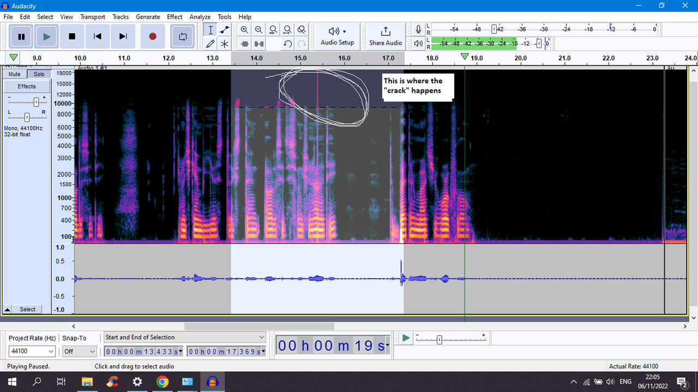698x392 pixels.
Task: Activate the Multi-tool asterisk icon
Action: 224,44
